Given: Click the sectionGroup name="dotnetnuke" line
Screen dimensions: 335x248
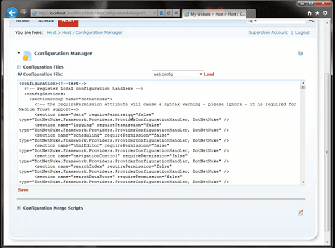Looking at the screenshot, I should (71, 99).
